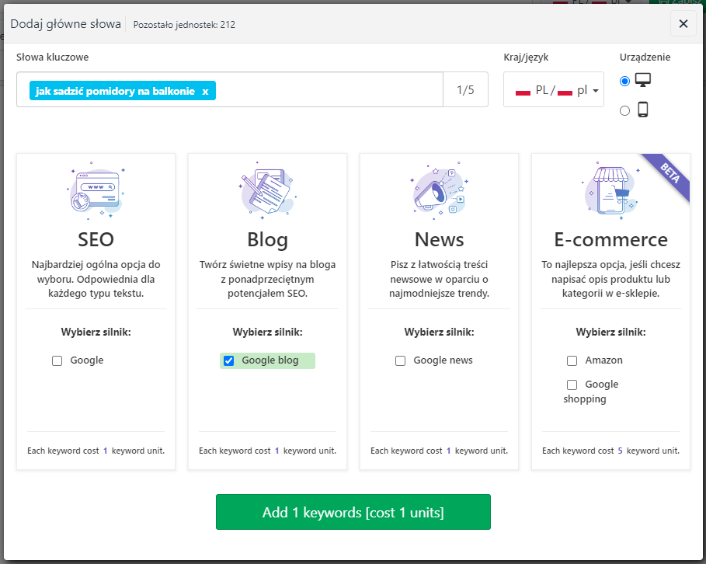Click 'Add 1 keywords [cost 1 units]' button

pyautogui.click(x=353, y=512)
